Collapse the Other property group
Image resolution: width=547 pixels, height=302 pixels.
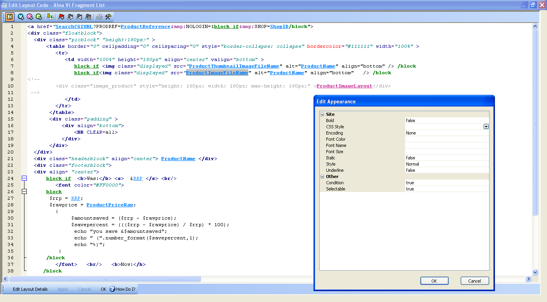coord(322,176)
